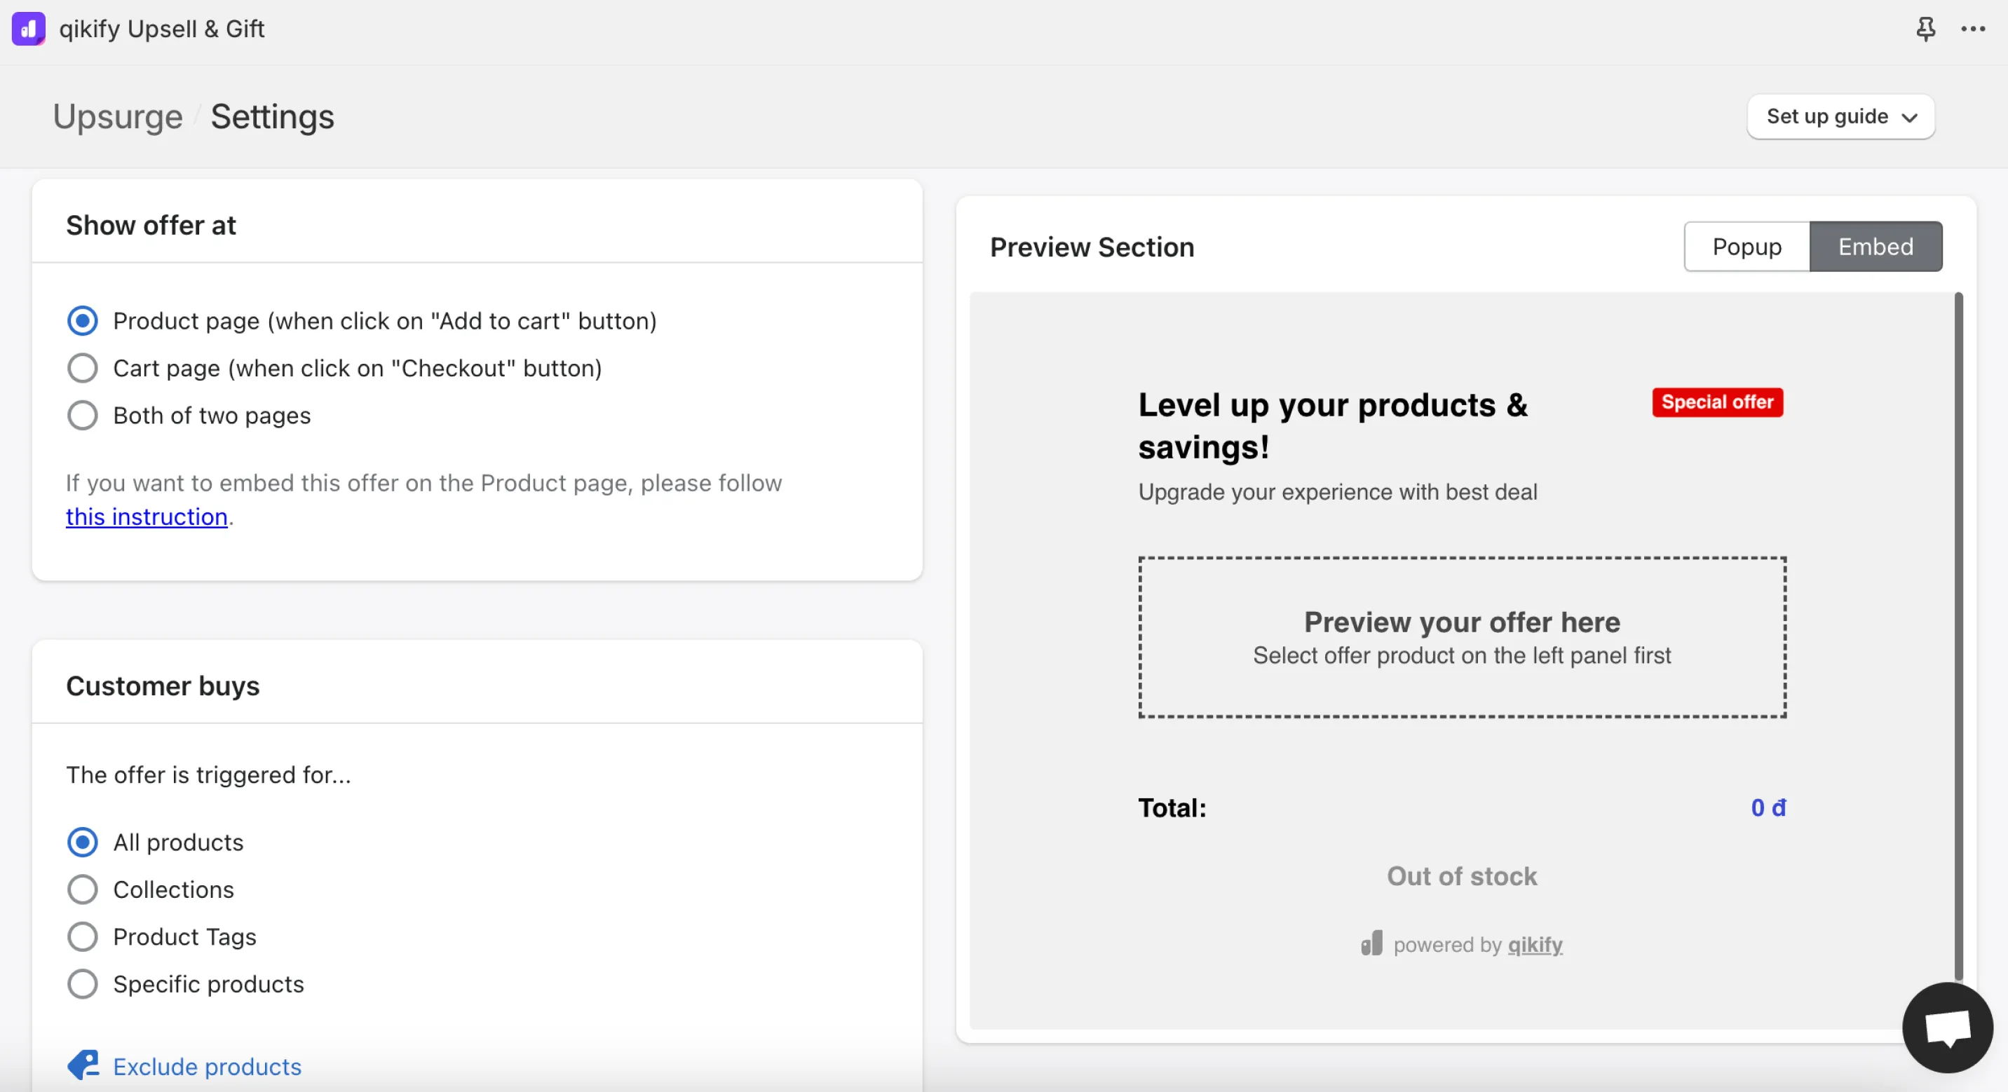The width and height of the screenshot is (2008, 1092).
Task: Click the qikify Upsell & Gift app icon
Action: [x=29, y=29]
